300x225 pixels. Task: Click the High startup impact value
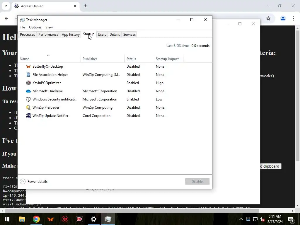point(160,83)
